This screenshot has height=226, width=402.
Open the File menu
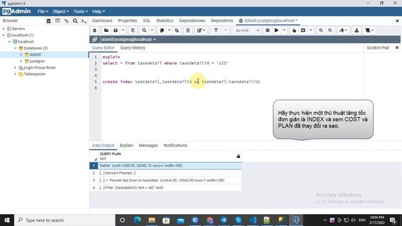pyautogui.click(x=43, y=11)
